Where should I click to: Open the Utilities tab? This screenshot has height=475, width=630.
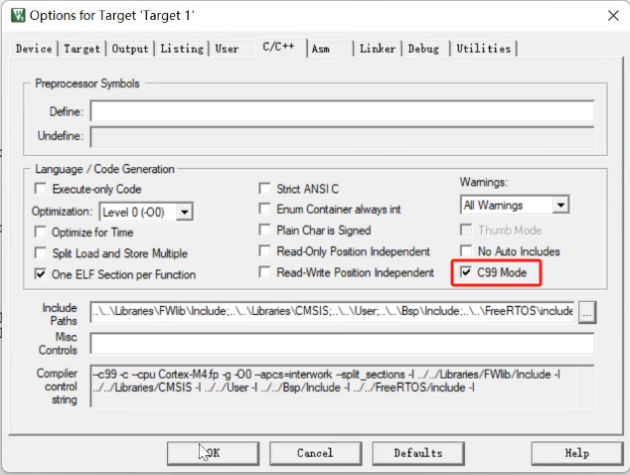pos(484,49)
